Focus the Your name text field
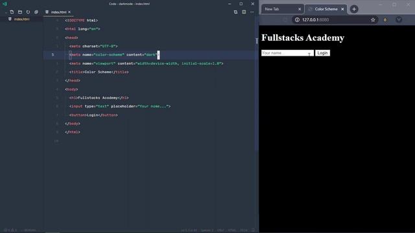The height and width of the screenshot is (233, 415). click(287, 53)
